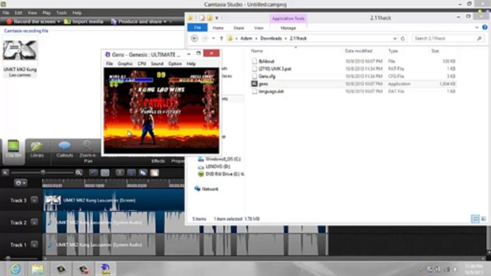Switch to large icons view in Explorer status bar

(x=483, y=219)
